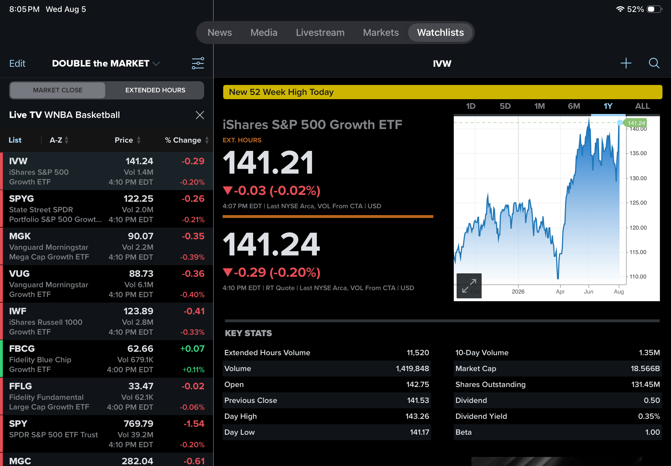Select 1Y chart range
This screenshot has width=671, height=466.
[608, 106]
